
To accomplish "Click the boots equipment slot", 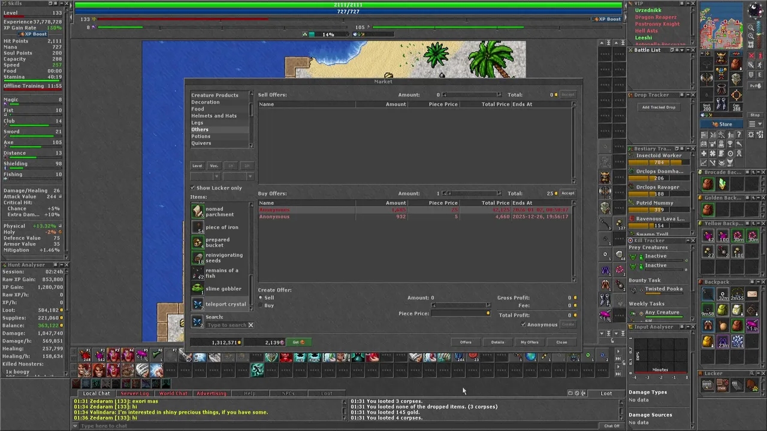I will [x=721, y=104].
